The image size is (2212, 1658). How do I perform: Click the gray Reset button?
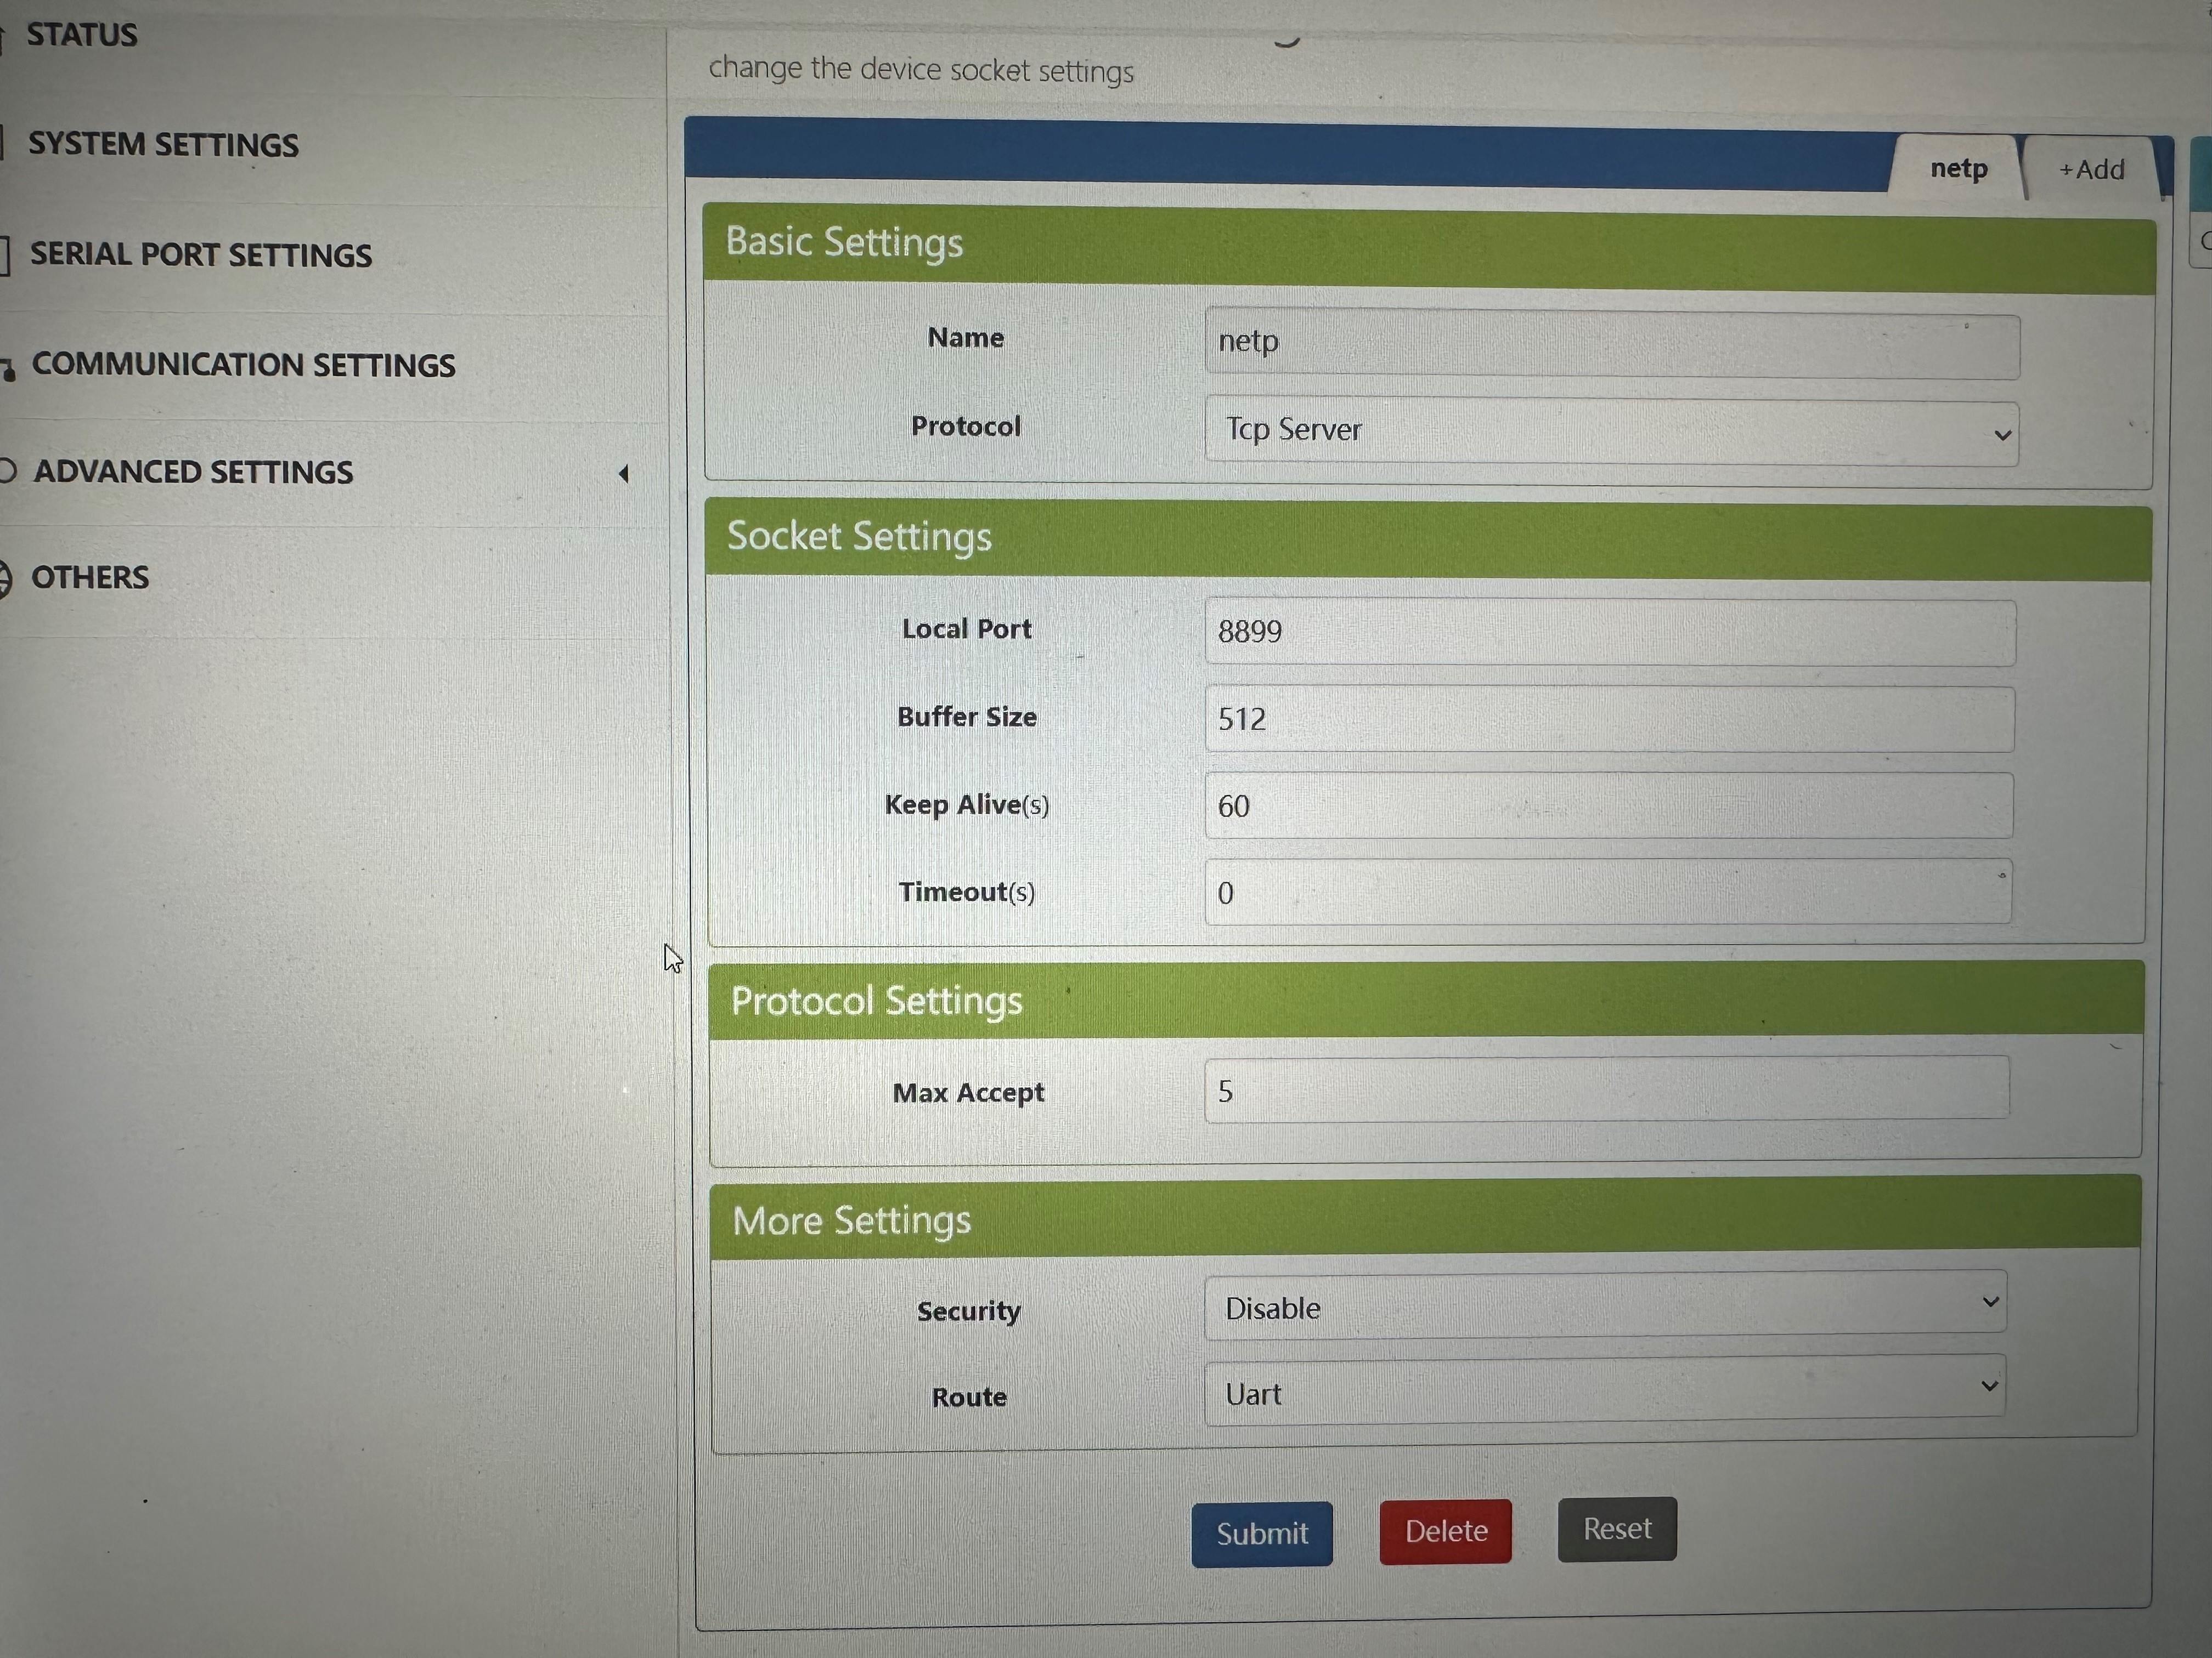[x=1616, y=1528]
